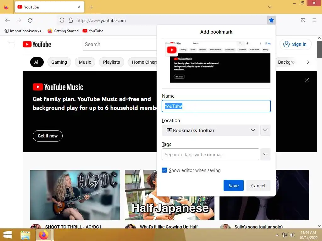Click the URL address bar
The width and height of the screenshot is (322, 241).
tap(160, 20)
